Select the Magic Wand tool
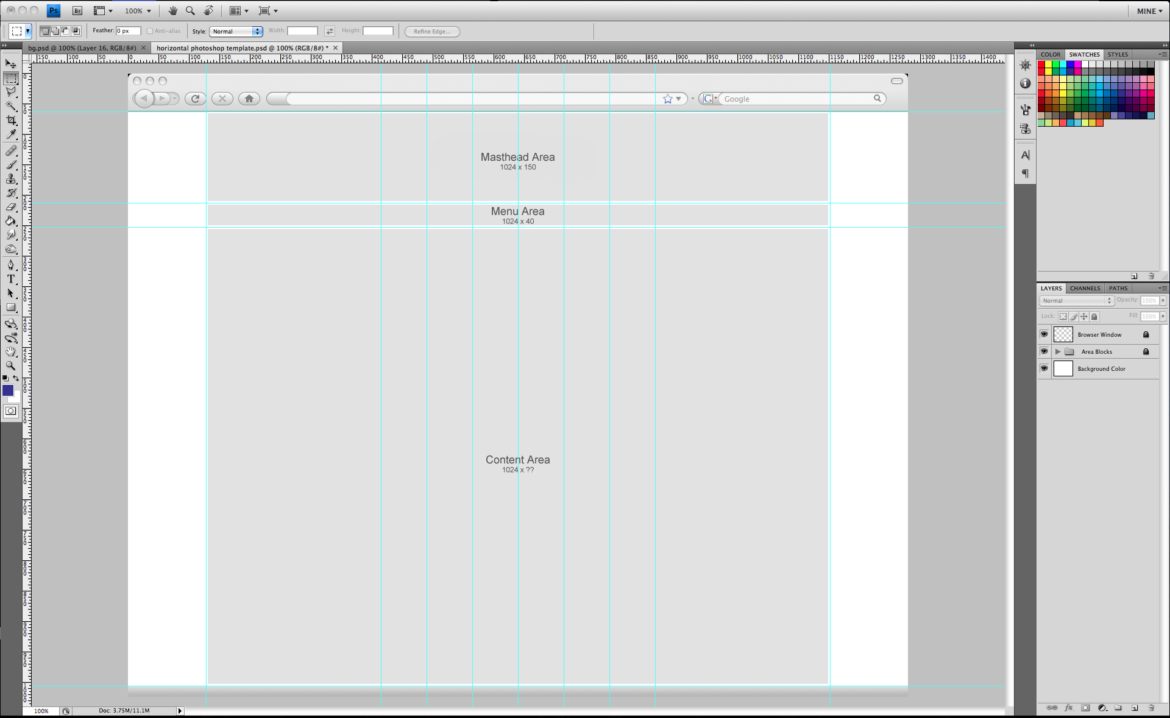The height and width of the screenshot is (718, 1170). coord(11,106)
